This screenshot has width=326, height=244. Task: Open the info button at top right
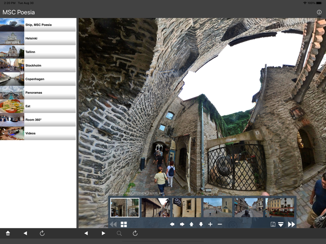319,13
